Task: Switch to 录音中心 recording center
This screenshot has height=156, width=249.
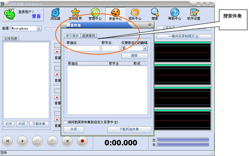Action: (115, 14)
